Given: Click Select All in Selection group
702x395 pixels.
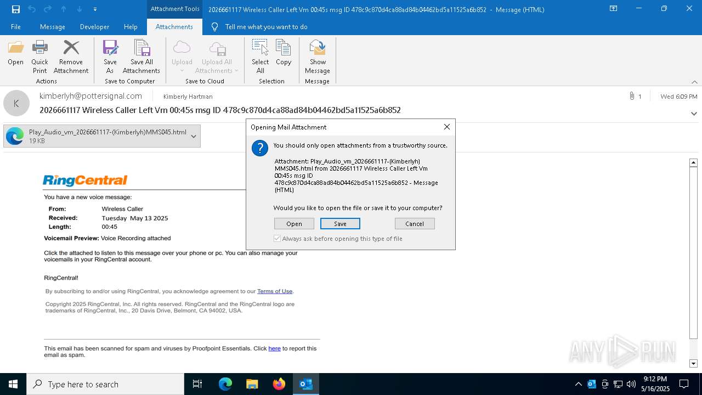Looking at the screenshot, I should click(x=260, y=57).
